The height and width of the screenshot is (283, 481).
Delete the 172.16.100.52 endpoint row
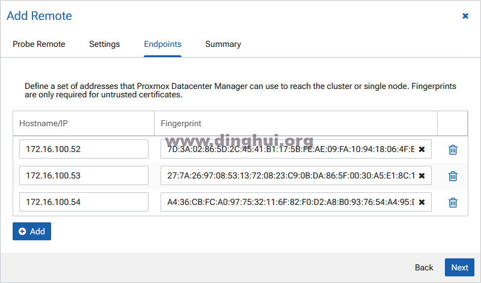point(453,150)
